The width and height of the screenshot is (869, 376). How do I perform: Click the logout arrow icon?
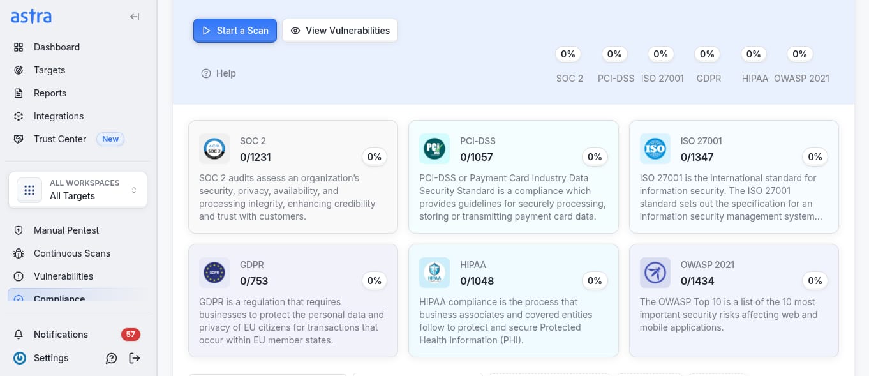(135, 358)
